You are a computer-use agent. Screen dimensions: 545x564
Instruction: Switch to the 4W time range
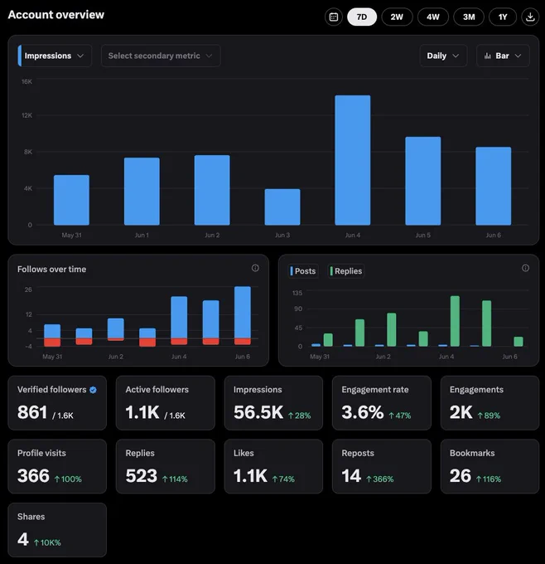pyautogui.click(x=433, y=17)
